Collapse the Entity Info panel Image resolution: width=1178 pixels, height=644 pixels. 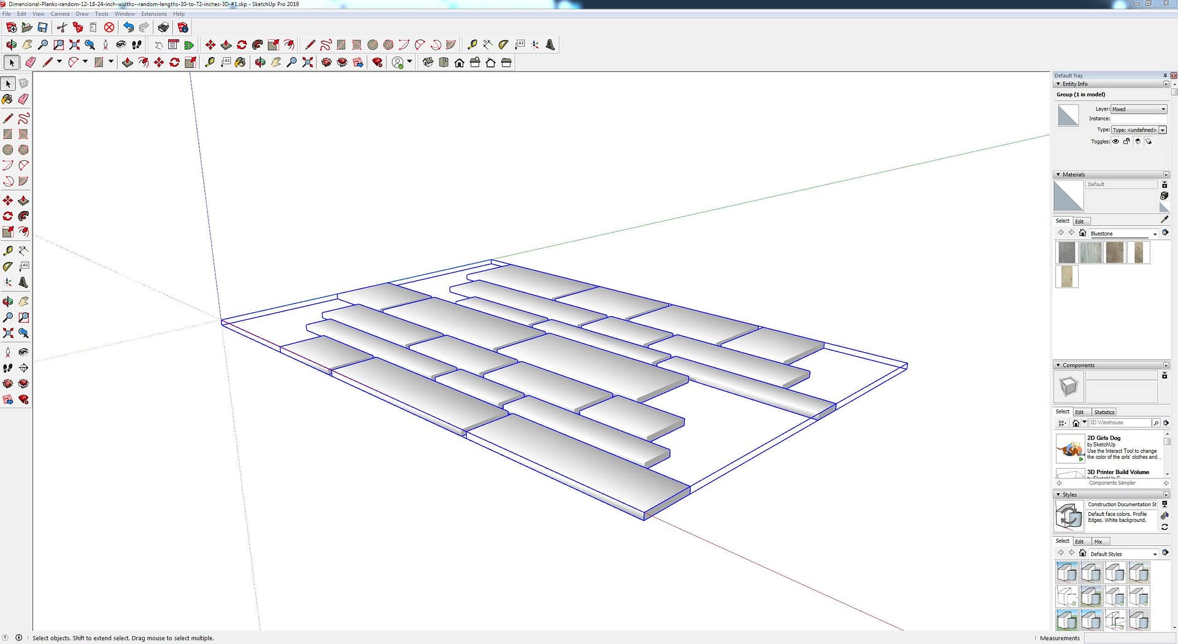click(x=1058, y=84)
